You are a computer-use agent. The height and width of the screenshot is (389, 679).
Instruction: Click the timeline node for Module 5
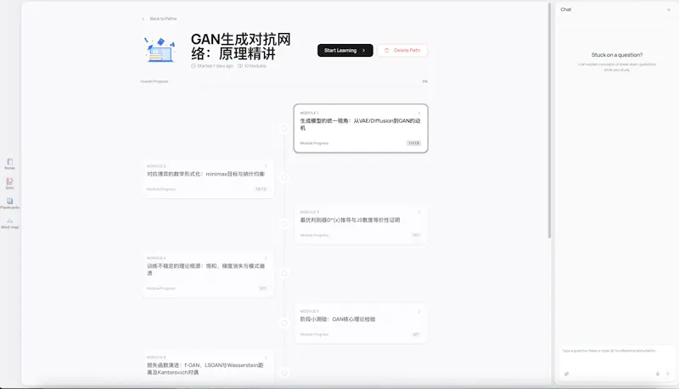284,323
